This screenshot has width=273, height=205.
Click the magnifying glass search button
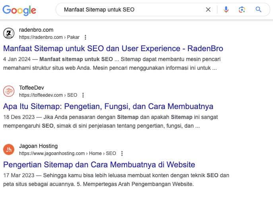pos(258,10)
